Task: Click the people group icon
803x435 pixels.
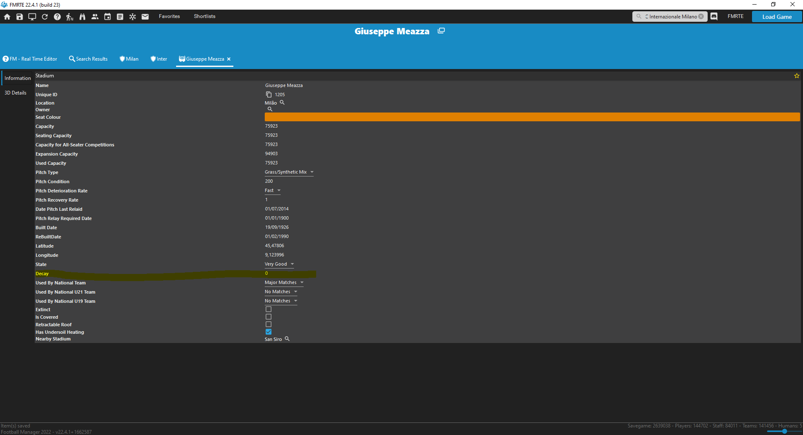Action: tap(95, 17)
